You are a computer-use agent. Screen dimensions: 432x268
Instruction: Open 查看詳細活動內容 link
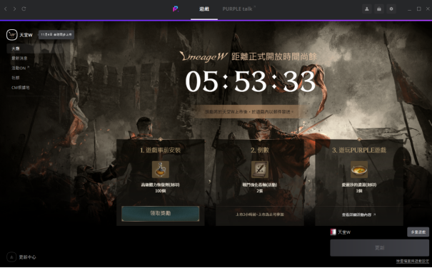coord(358,215)
